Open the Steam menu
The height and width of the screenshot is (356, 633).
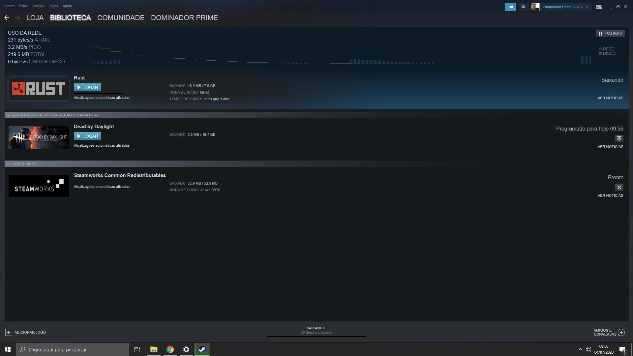[9, 6]
